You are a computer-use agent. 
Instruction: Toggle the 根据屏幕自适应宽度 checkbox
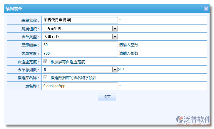(46, 62)
